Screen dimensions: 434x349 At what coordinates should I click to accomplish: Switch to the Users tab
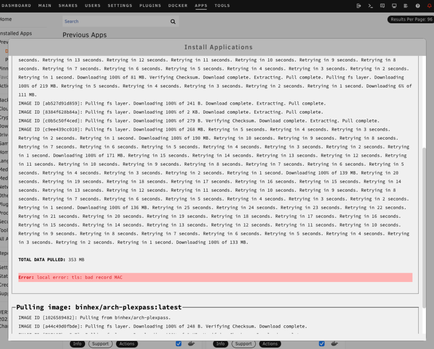(x=93, y=6)
